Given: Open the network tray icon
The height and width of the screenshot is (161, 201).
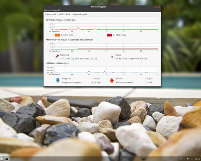Looking at the screenshot, I should tap(181, 159).
